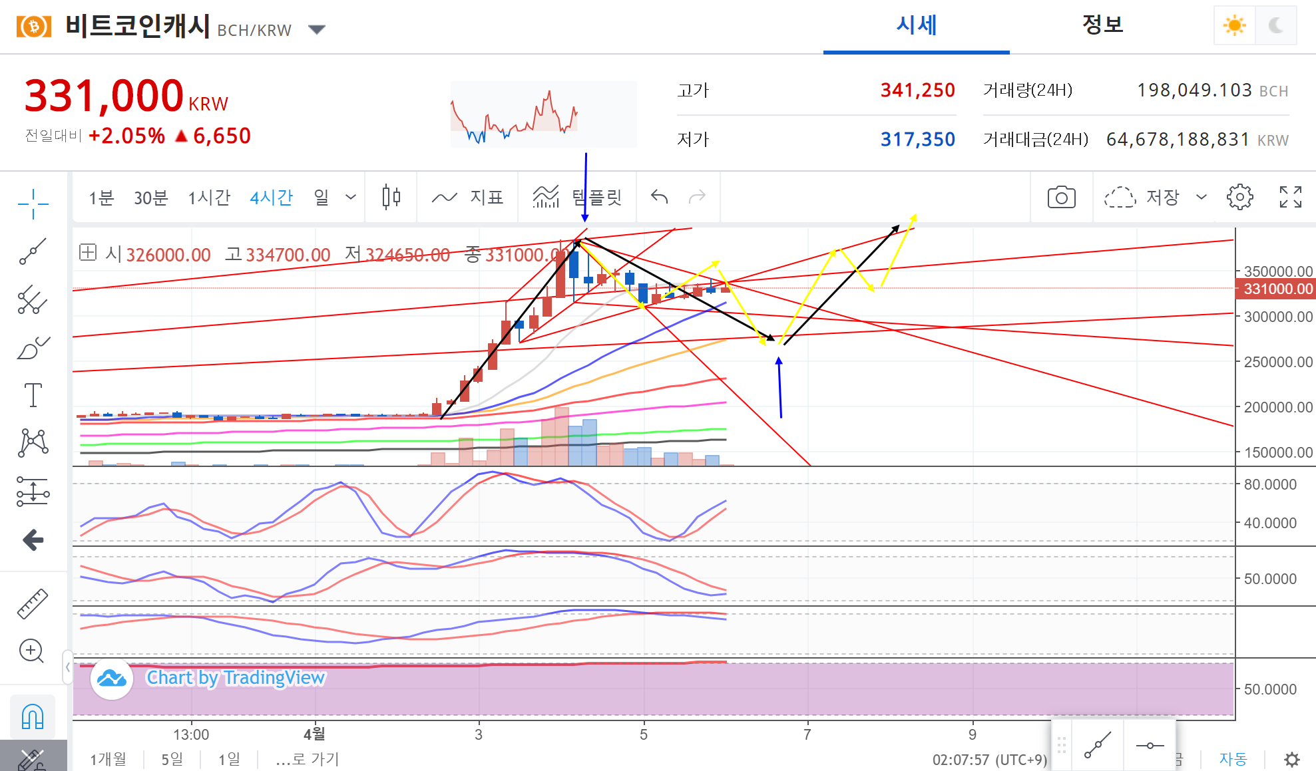This screenshot has width=1316, height=771.
Task: Switch to the 정보 tab
Action: coord(1102,25)
